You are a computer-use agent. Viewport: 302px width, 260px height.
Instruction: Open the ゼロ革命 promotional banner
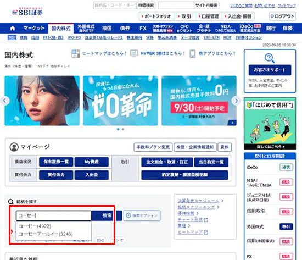(x=120, y=101)
